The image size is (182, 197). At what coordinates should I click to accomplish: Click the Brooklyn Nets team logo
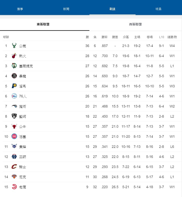(x=14, y=116)
